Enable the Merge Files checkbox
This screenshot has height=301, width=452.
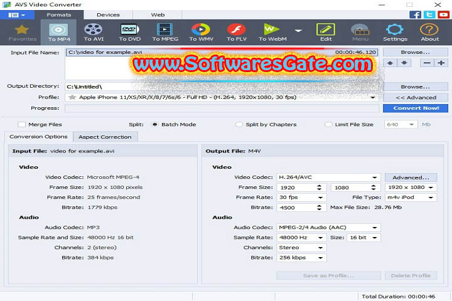click(21, 124)
